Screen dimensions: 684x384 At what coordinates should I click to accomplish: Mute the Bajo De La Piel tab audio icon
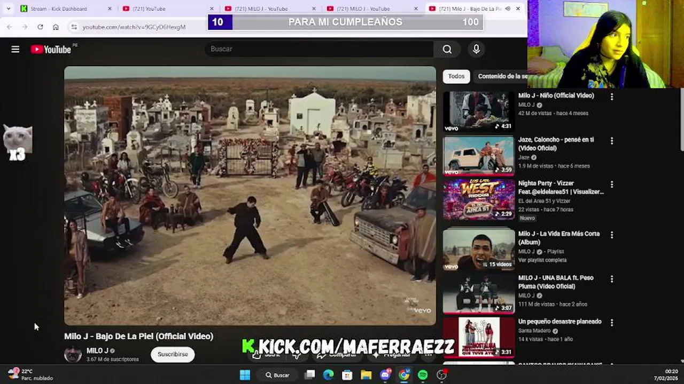508,9
